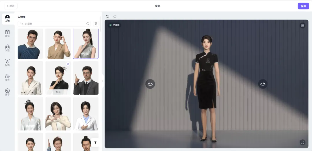
Task: Select woman in white blazer thumbnail
Action: [30, 78]
